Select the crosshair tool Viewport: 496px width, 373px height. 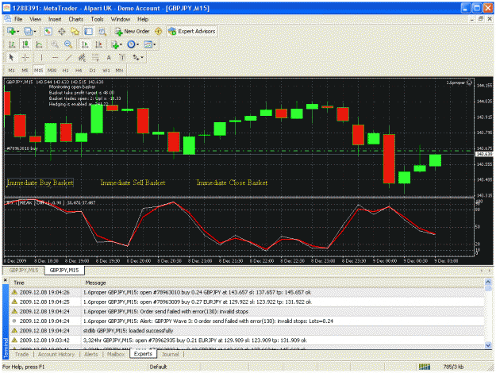tap(25, 58)
